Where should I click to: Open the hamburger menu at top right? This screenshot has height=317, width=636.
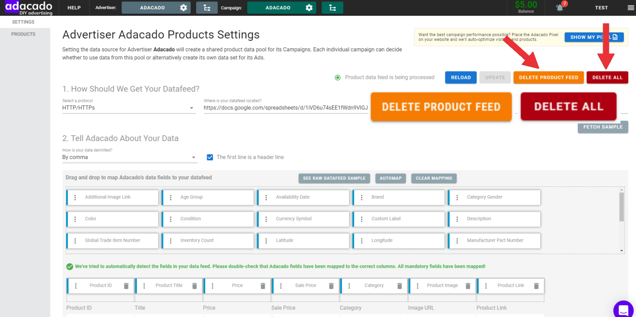point(630,8)
